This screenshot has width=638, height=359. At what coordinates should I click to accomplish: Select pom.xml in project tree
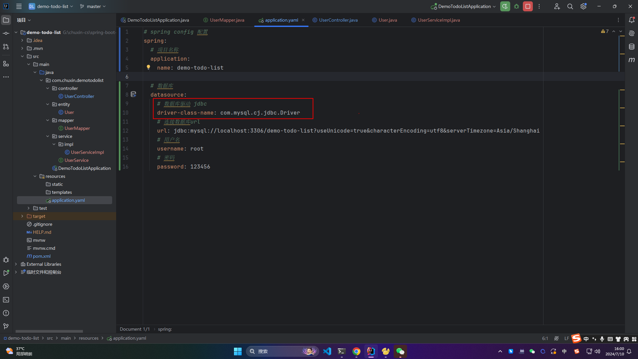(x=42, y=256)
